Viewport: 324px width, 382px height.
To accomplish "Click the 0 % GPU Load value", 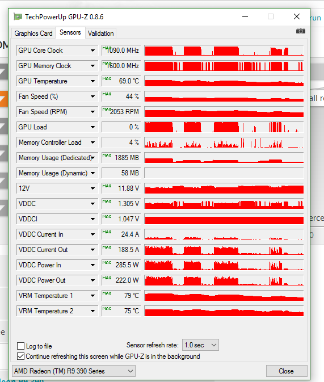I will pos(121,127).
